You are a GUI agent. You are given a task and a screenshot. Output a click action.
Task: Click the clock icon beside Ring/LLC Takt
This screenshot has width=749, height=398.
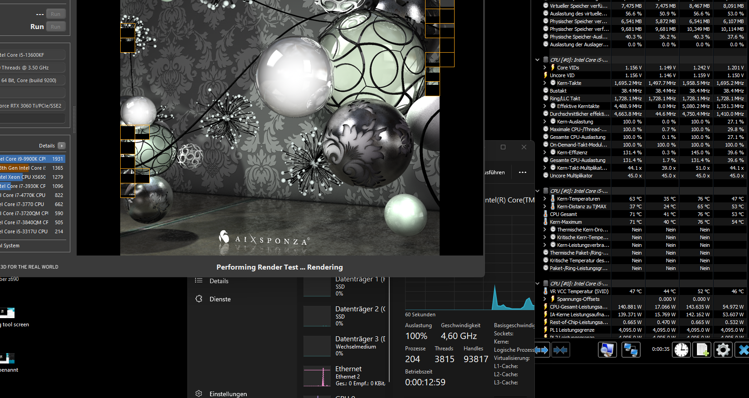pos(546,98)
